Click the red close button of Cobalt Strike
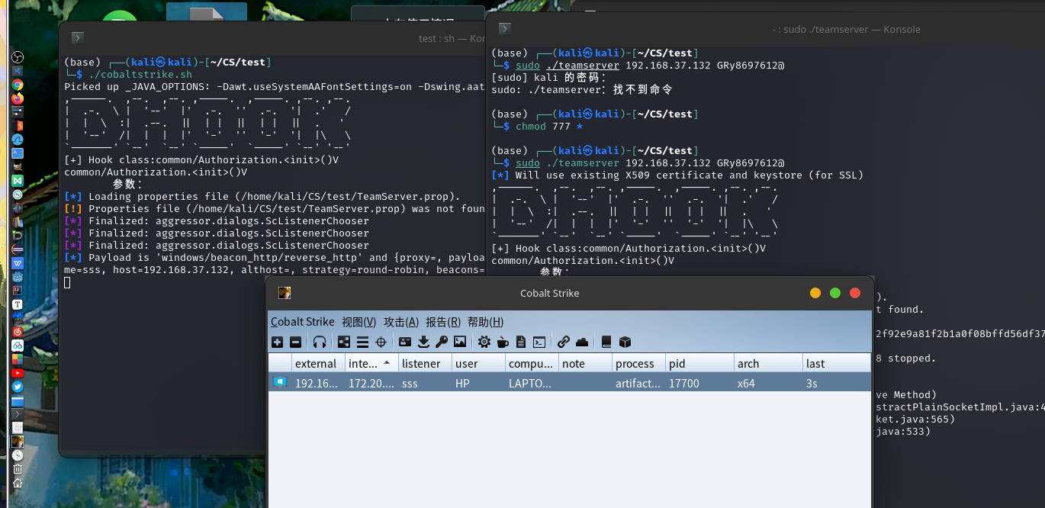The height and width of the screenshot is (508, 1045). tap(855, 293)
